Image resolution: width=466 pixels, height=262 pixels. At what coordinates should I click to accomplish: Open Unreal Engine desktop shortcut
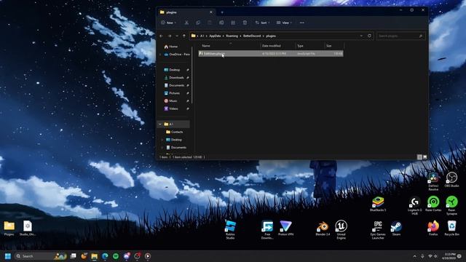pos(341,229)
